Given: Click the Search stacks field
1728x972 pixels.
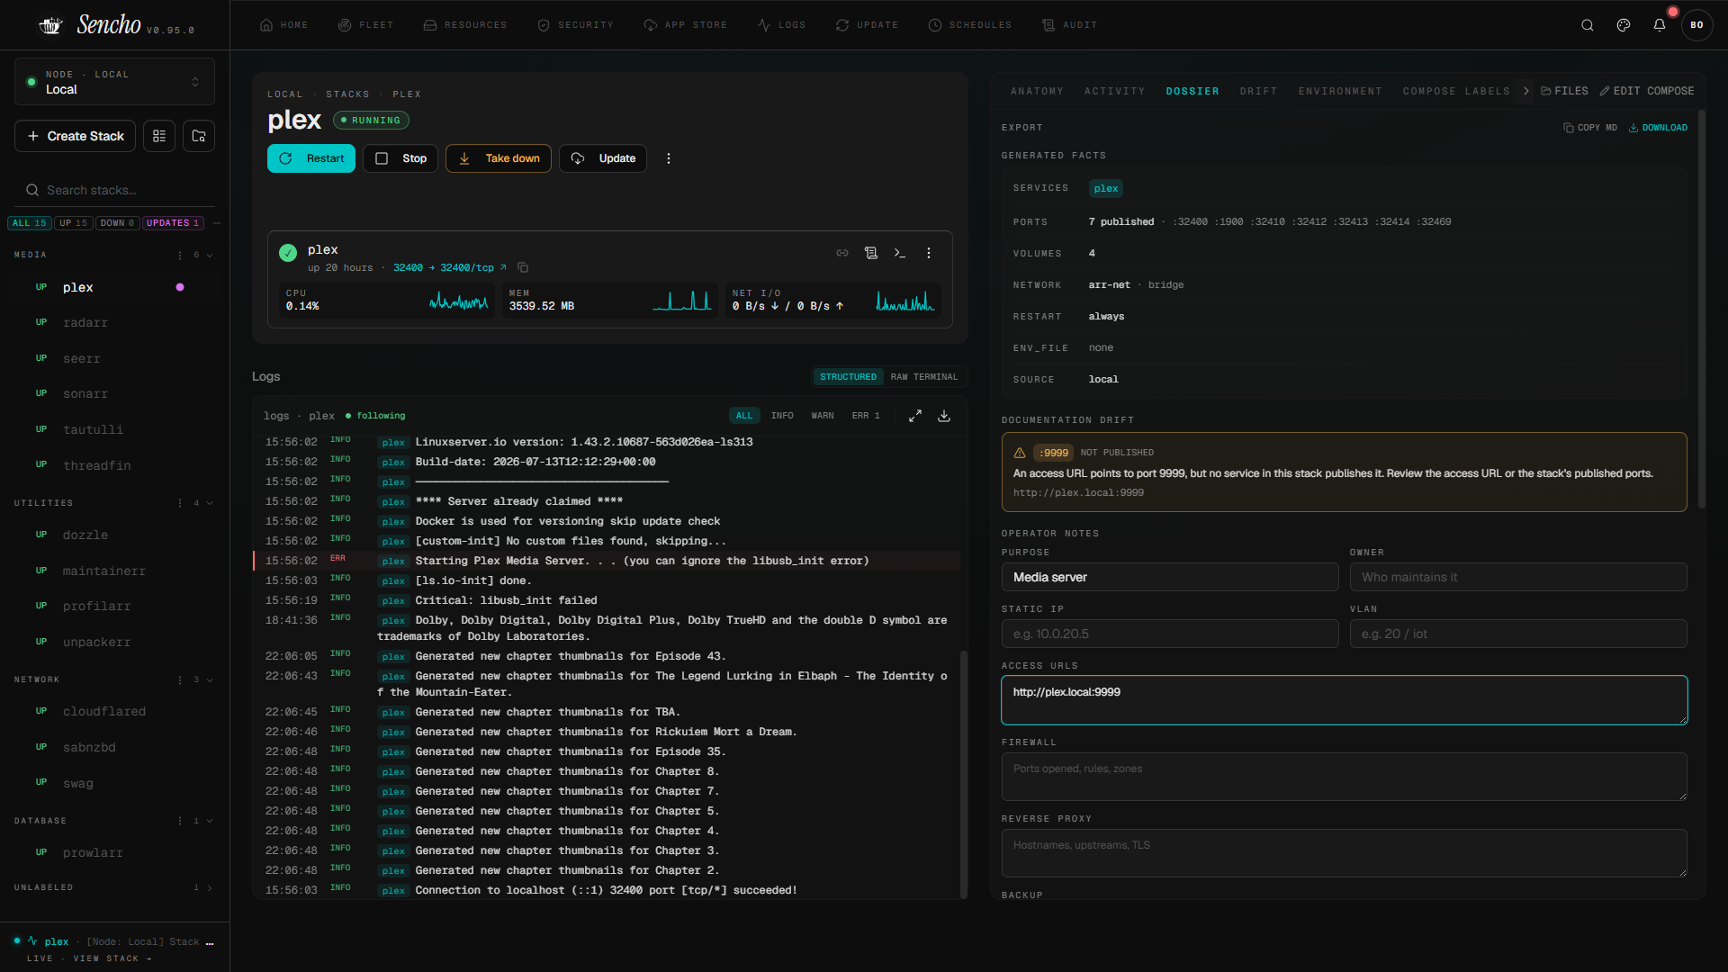Looking at the screenshot, I should coord(114,190).
